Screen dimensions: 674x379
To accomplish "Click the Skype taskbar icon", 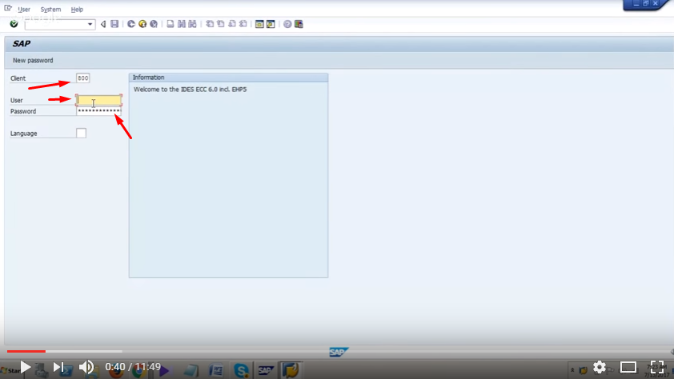I will click(241, 370).
